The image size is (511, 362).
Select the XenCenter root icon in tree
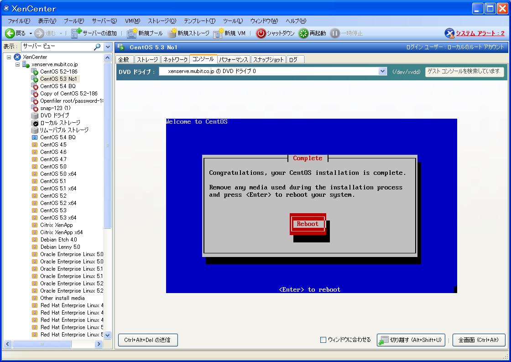[x=17, y=57]
